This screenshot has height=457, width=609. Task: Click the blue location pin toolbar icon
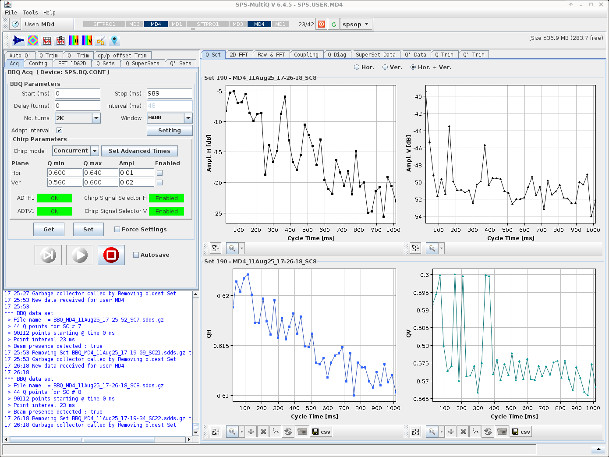(x=114, y=41)
